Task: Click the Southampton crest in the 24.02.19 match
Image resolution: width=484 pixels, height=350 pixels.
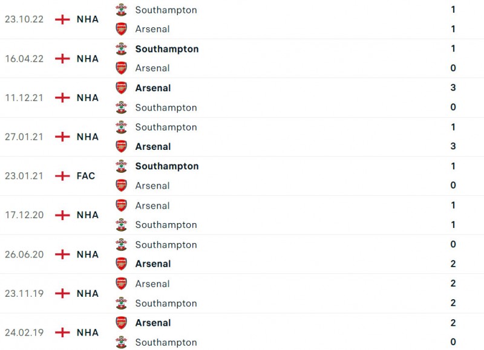Action: coord(122,342)
